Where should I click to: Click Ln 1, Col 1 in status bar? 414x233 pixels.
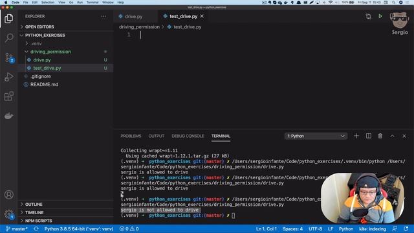coord(266,228)
